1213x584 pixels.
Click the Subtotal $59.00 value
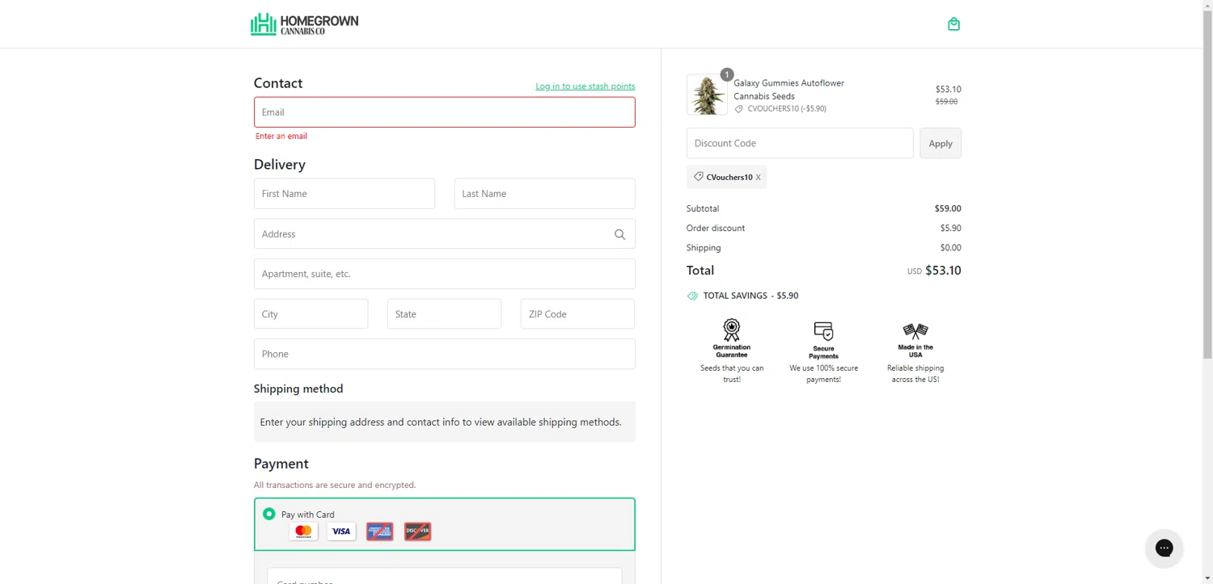948,208
